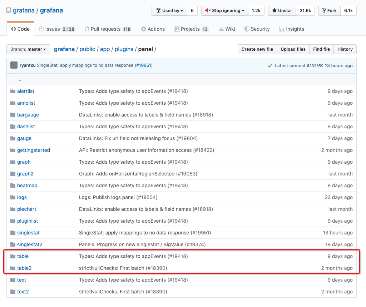Click the 31.6k stargazers count

tap(305, 11)
